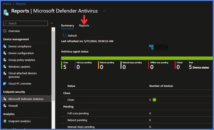Screen dimensions: 214x130
Task: Click the Reboot pending table row
Action: [137, 120]
